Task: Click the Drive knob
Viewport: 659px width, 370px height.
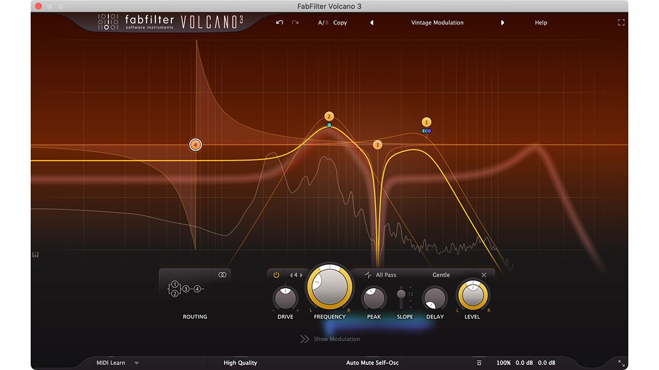Action: (x=285, y=299)
